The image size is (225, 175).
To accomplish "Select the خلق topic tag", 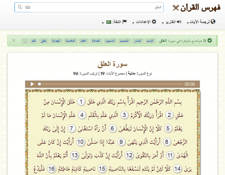I will tap(44, 41).
